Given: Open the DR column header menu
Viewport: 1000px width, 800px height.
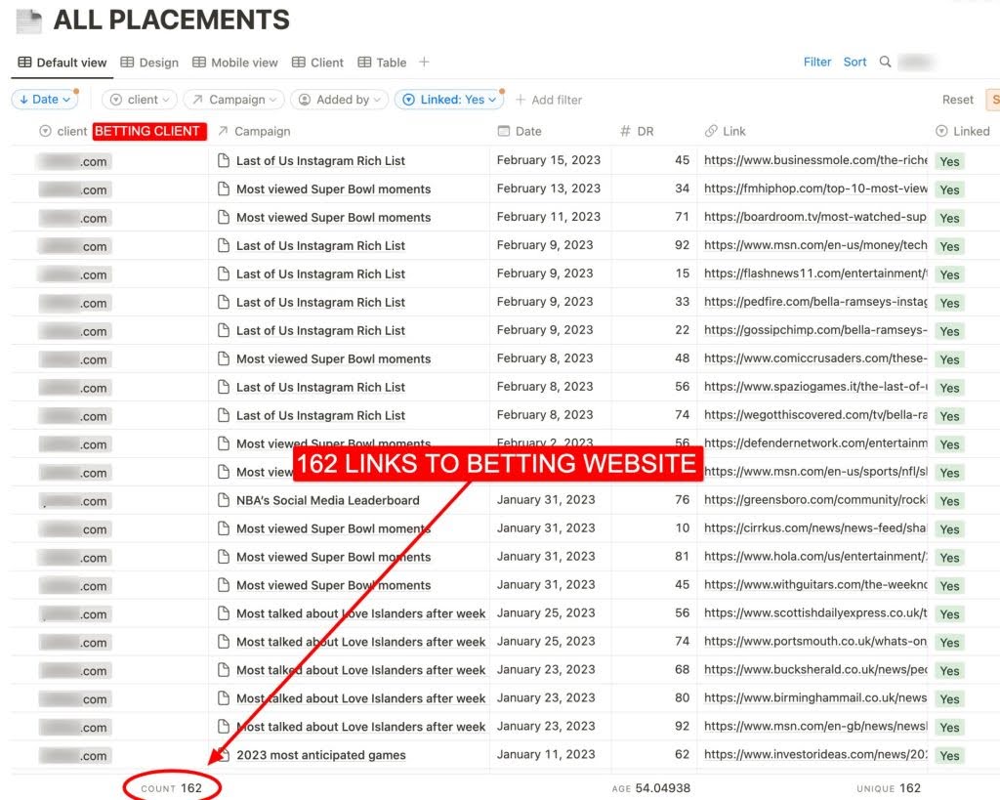Looking at the screenshot, I should (637, 132).
